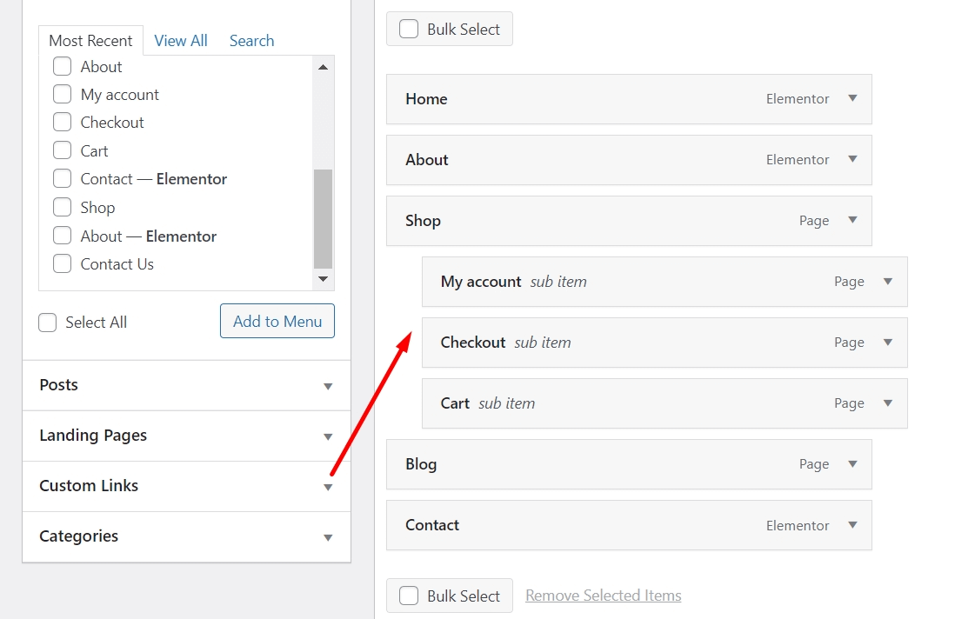955x619 pixels.
Task: Check the About checkbox in Most Recent
Action: [x=62, y=66]
